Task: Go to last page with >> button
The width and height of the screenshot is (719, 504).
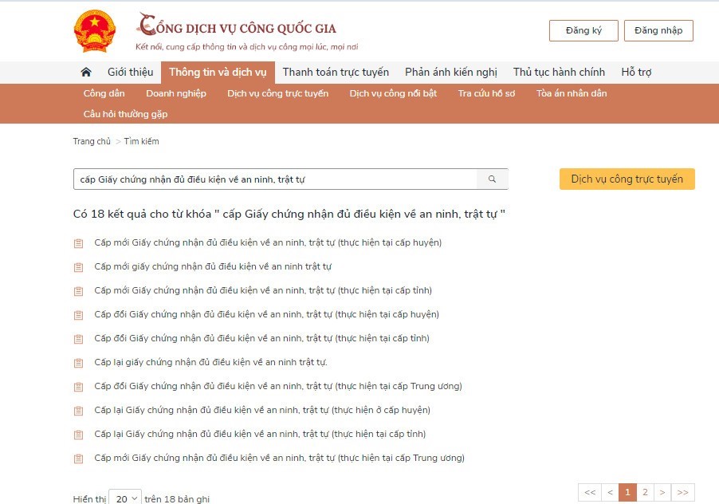Action: click(683, 492)
